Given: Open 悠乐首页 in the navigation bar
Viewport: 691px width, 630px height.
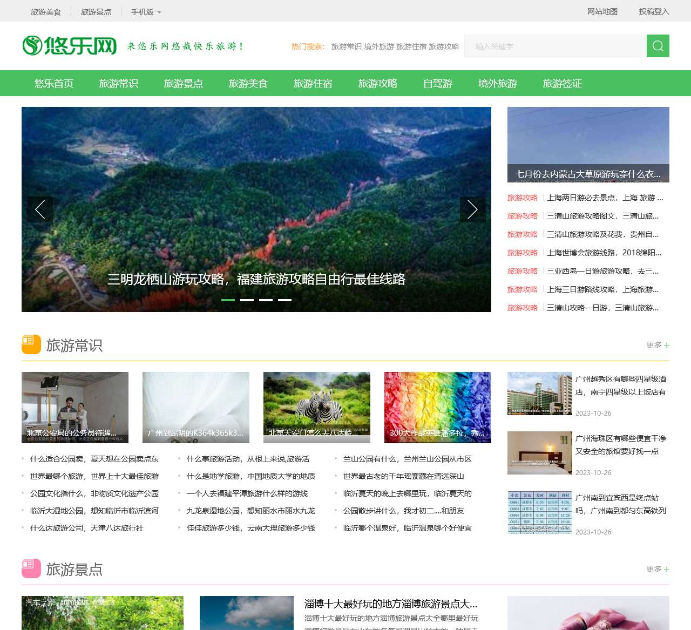Looking at the screenshot, I should (54, 83).
